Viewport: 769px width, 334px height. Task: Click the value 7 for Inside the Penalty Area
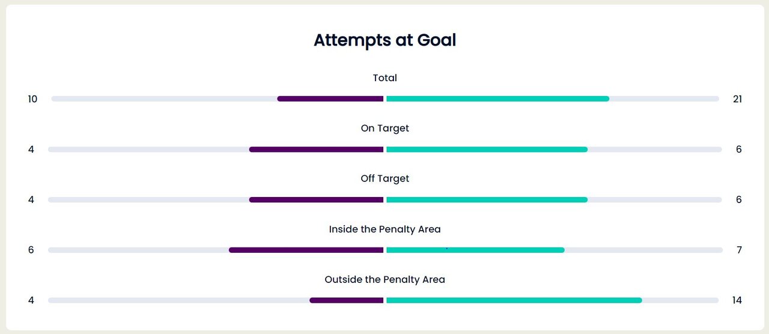(x=739, y=250)
